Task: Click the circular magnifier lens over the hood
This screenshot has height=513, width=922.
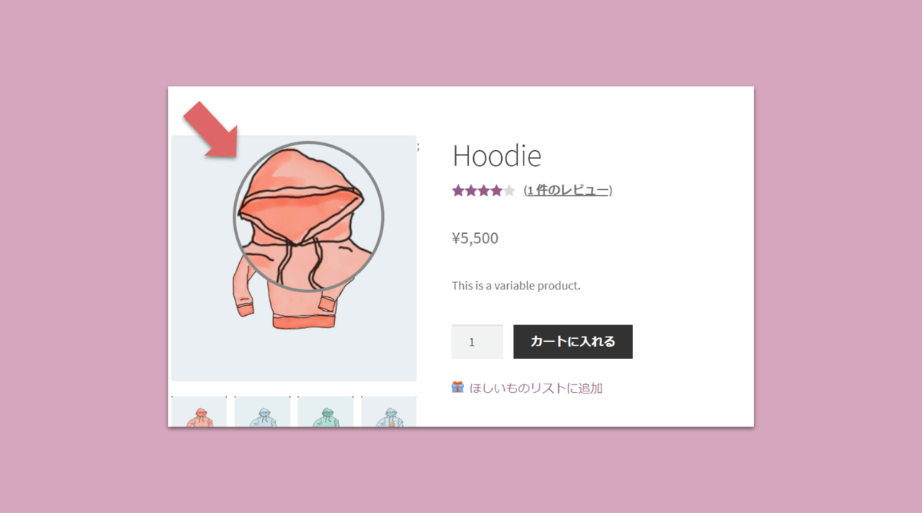Action: (308, 217)
